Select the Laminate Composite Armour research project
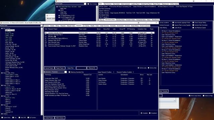Image resolution: width=214 pixels, height=120 pixels. 99,33
